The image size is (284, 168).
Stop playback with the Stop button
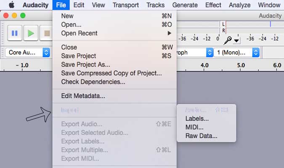click(x=46, y=33)
